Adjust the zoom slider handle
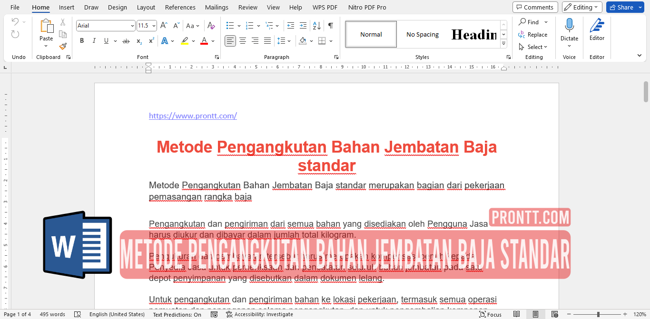 point(598,314)
